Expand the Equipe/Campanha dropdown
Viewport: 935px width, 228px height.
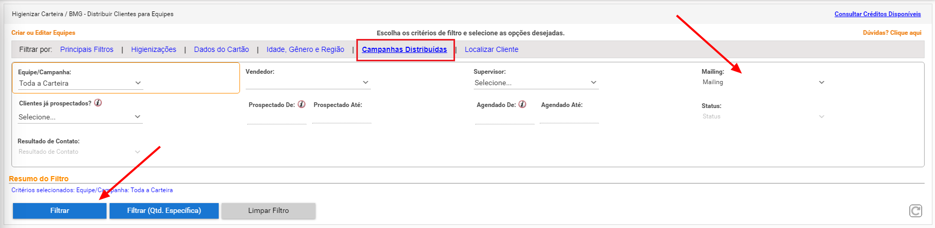pos(81,83)
